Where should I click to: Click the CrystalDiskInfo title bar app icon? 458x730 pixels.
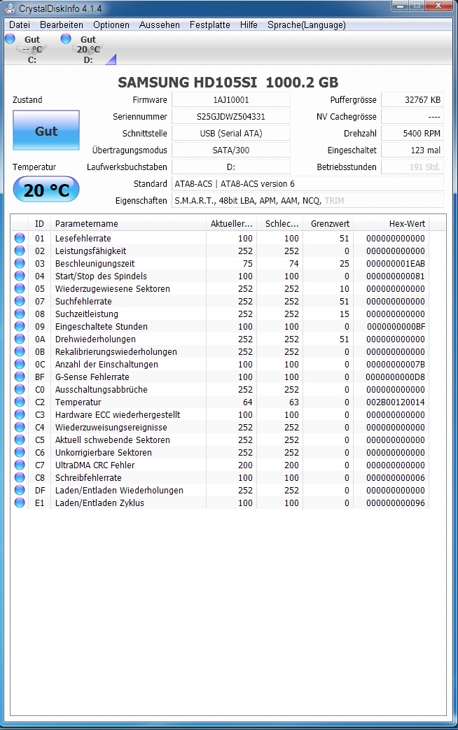[x=9, y=8]
